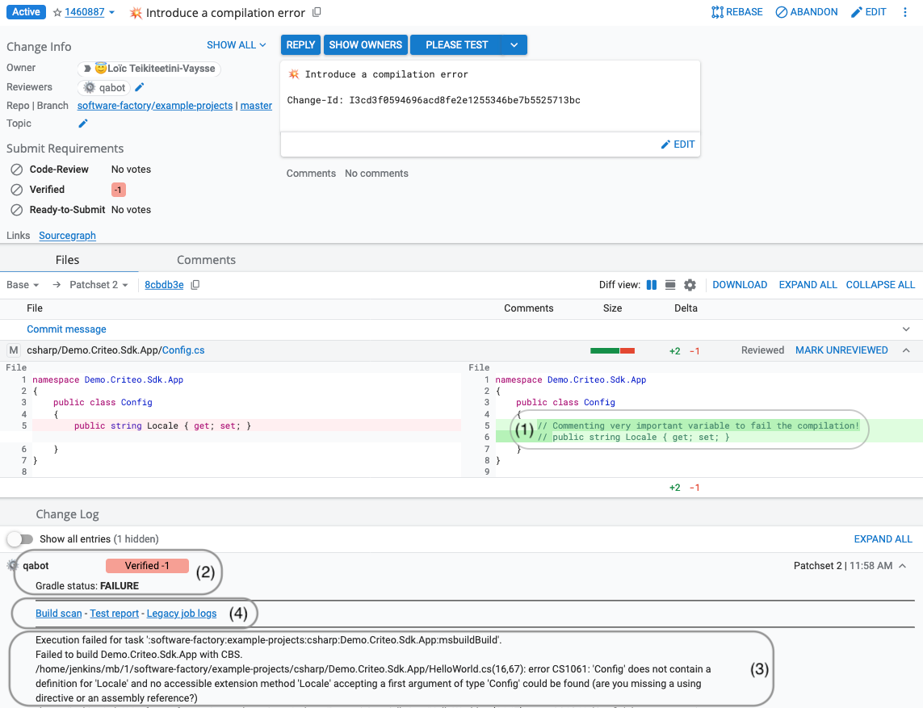Image resolution: width=923 pixels, height=708 pixels.
Task: Click the Config.cs size delta bar
Action: click(x=612, y=350)
